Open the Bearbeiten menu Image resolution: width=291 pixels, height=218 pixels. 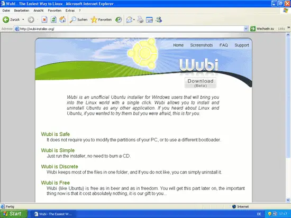[x=22, y=11]
